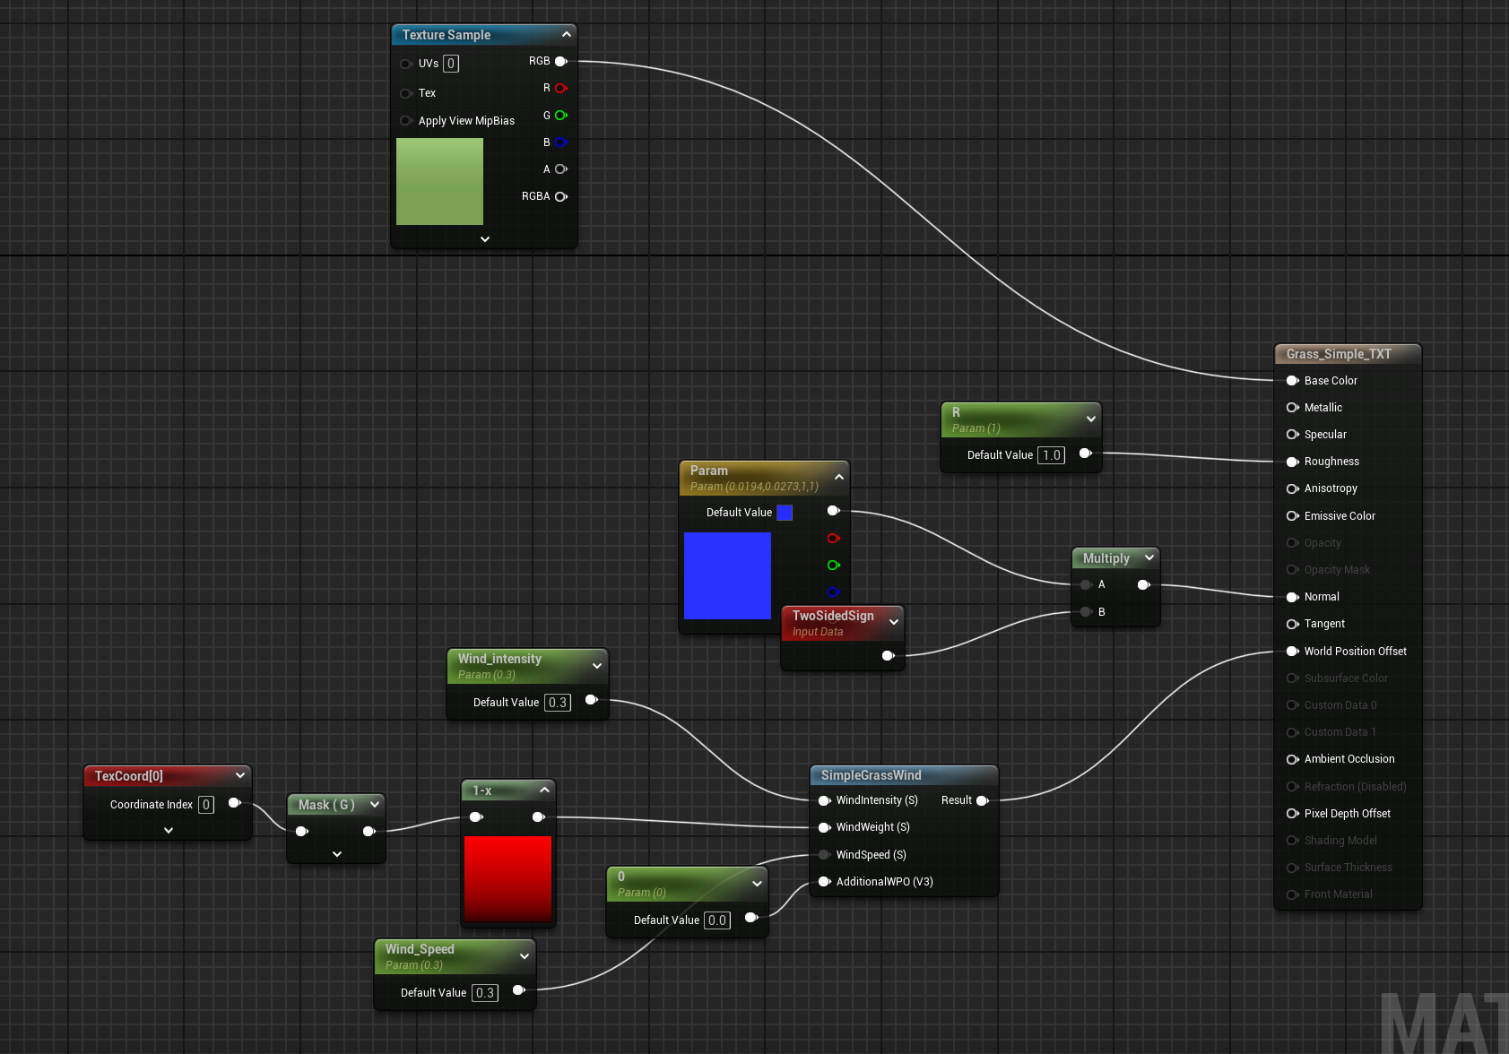Select the SimpleGrassWind node title

872,775
